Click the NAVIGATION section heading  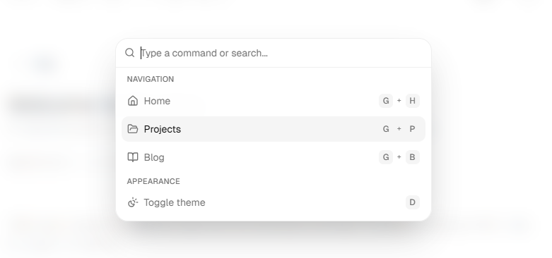click(151, 80)
